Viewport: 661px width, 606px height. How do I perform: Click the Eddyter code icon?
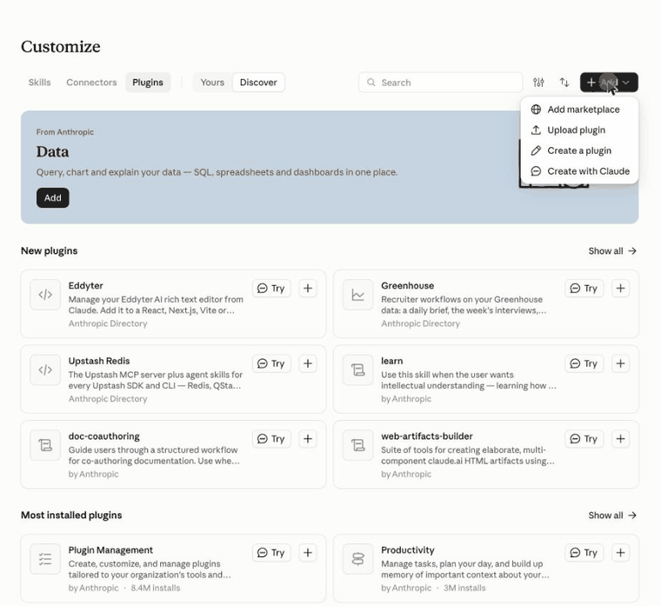click(45, 295)
